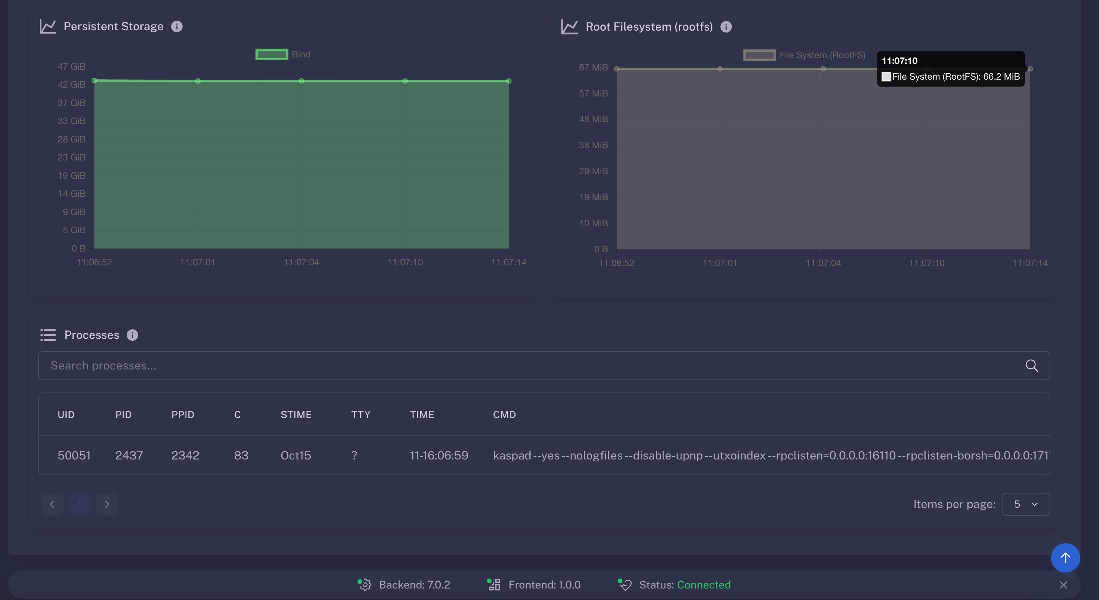The height and width of the screenshot is (600, 1099).
Task: Click the Status heartbeat icon
Action: click(x=625, y=585)
